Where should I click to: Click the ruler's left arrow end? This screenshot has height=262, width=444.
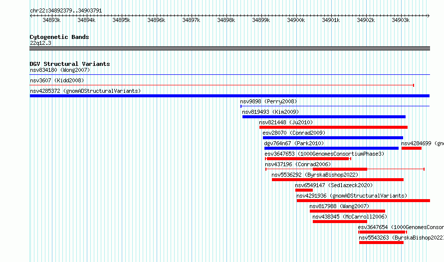pos(31,16)
